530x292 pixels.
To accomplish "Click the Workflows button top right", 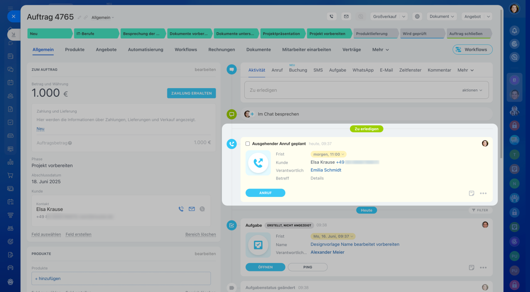I will coord(472,50).
